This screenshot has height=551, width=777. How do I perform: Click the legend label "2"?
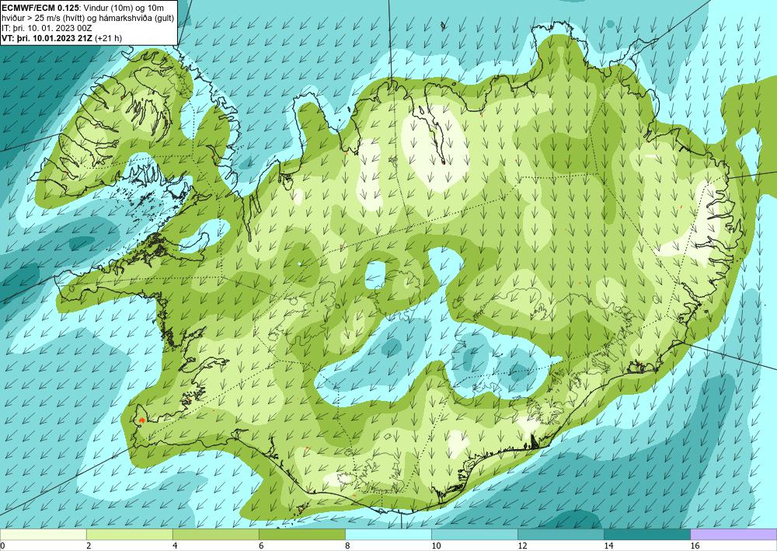tap(89, 546)
